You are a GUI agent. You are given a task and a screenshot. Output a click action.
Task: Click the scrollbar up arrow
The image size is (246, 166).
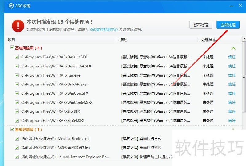pyautogui.click(x=244, y=39)
